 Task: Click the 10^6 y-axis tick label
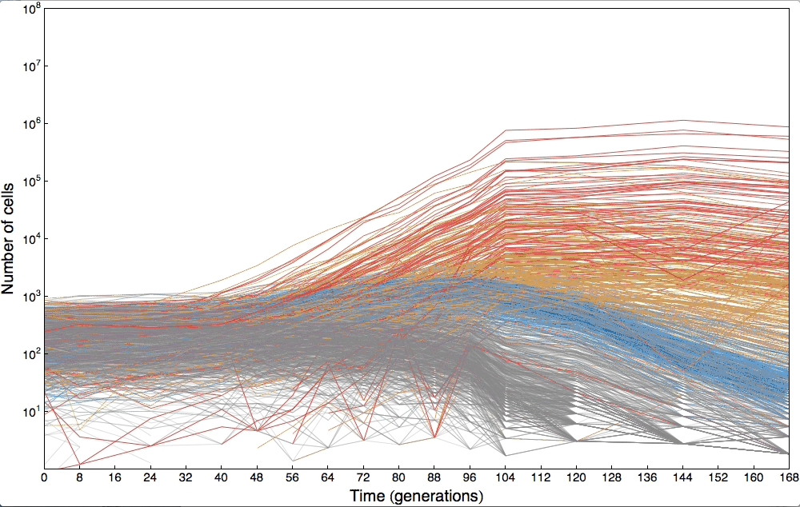[x=30, y=126]
